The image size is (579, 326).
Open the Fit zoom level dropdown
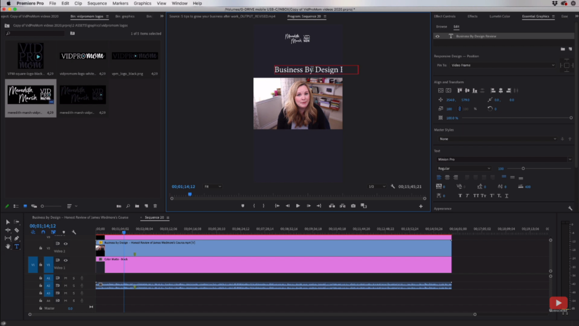(213, 187)
